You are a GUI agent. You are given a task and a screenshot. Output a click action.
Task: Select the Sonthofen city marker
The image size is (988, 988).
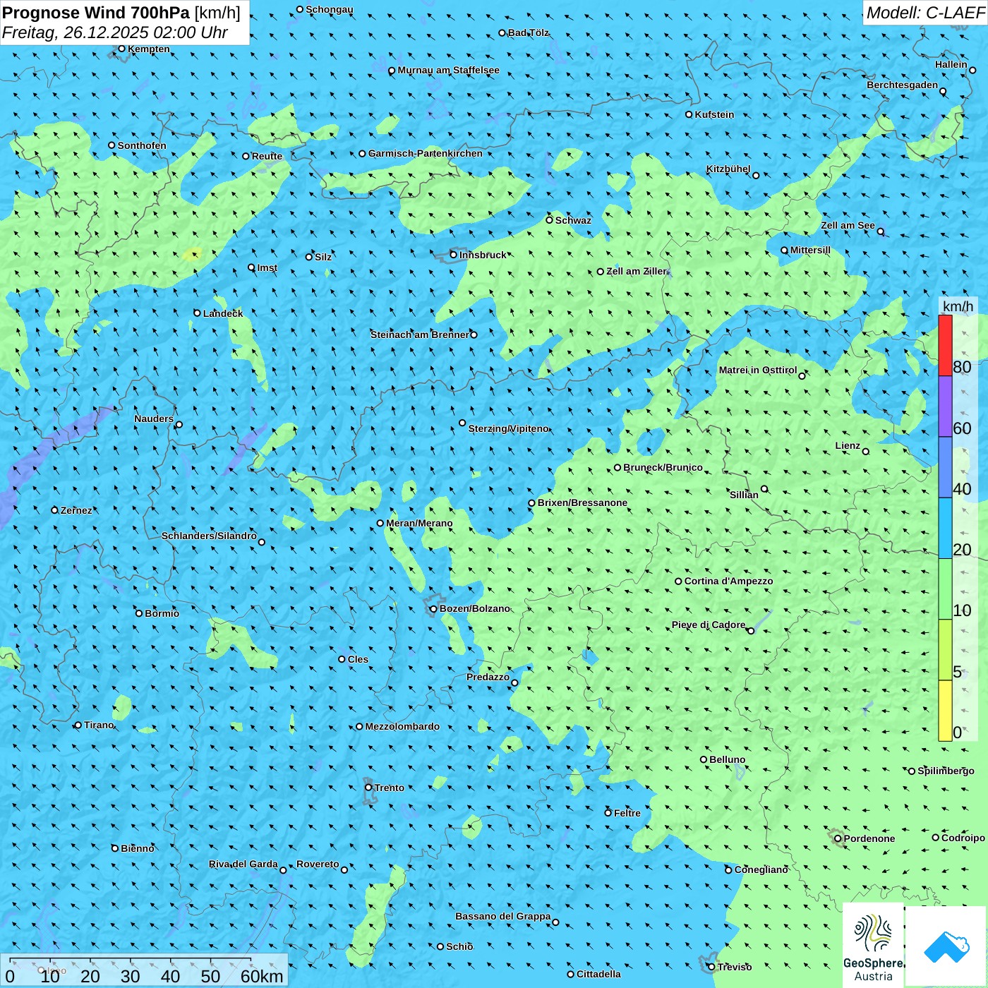(x=112, y=145)
